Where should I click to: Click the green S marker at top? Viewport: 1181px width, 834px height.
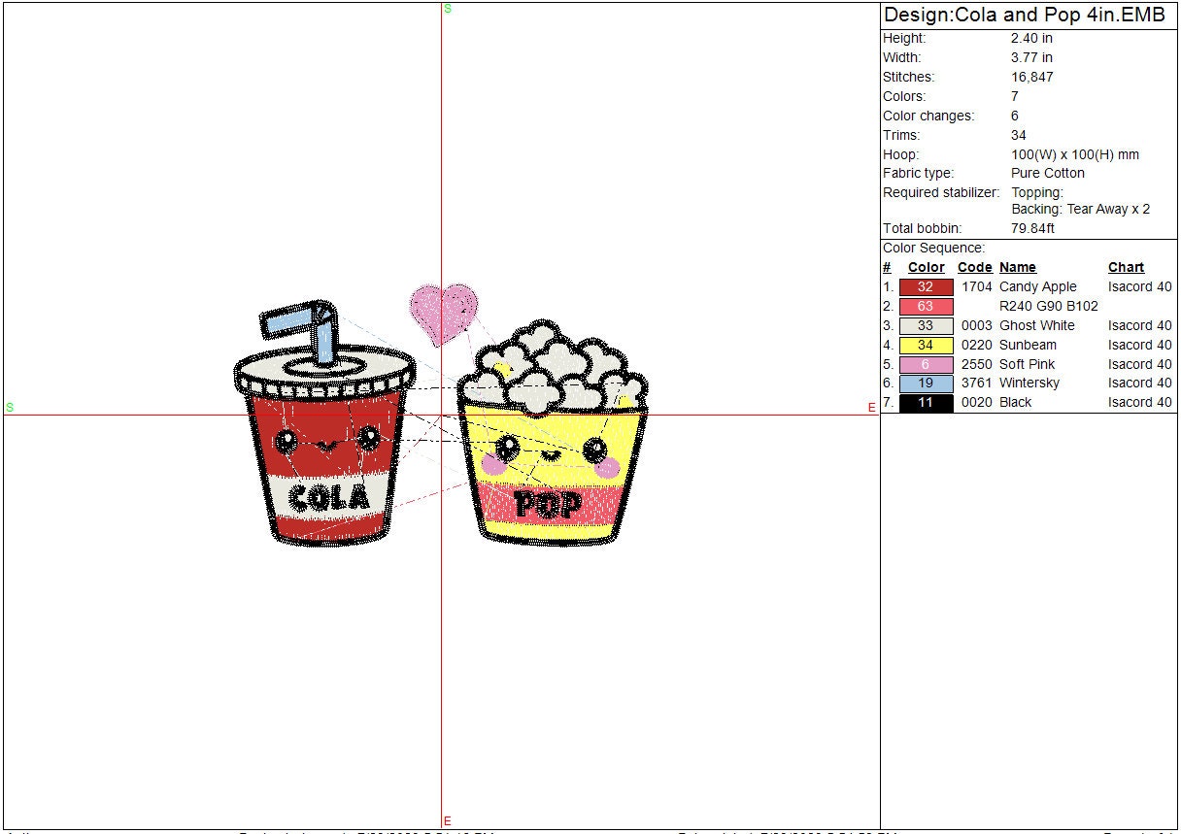(448, 9)
